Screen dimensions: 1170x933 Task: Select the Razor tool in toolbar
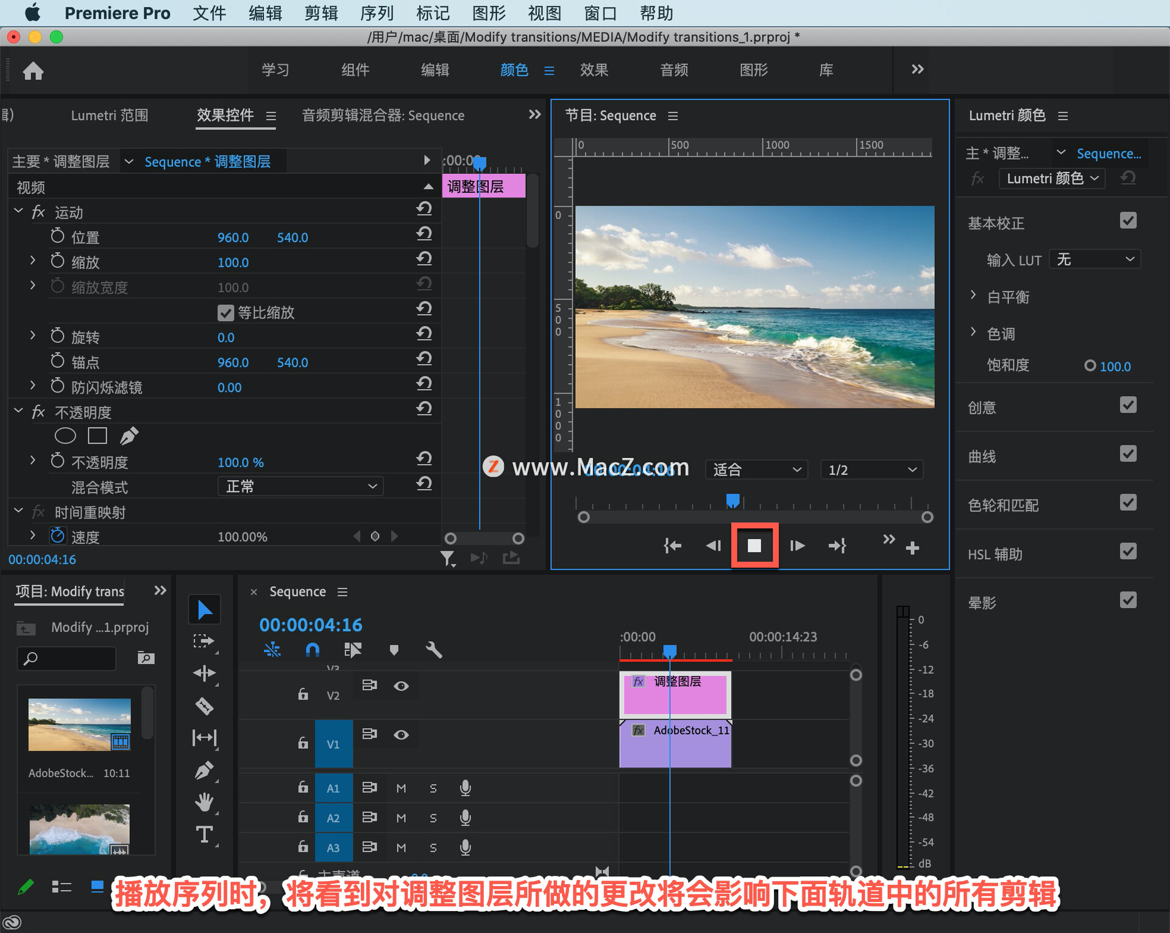pyautogui.click(x=204, y=706)
